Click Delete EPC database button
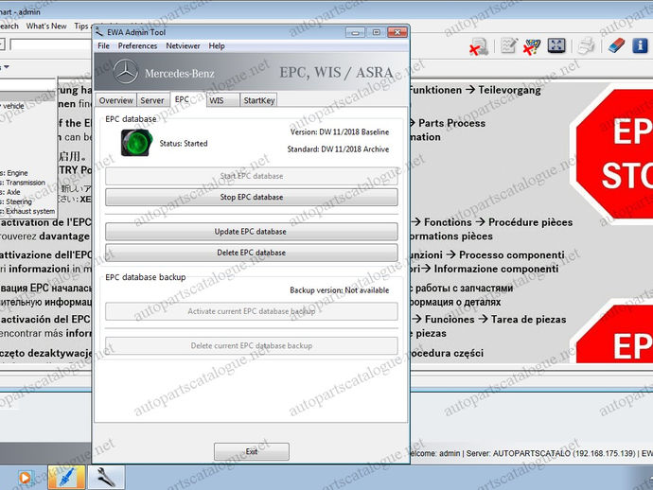The width and height of the screenshot is (653, 490). click(252, 253)
